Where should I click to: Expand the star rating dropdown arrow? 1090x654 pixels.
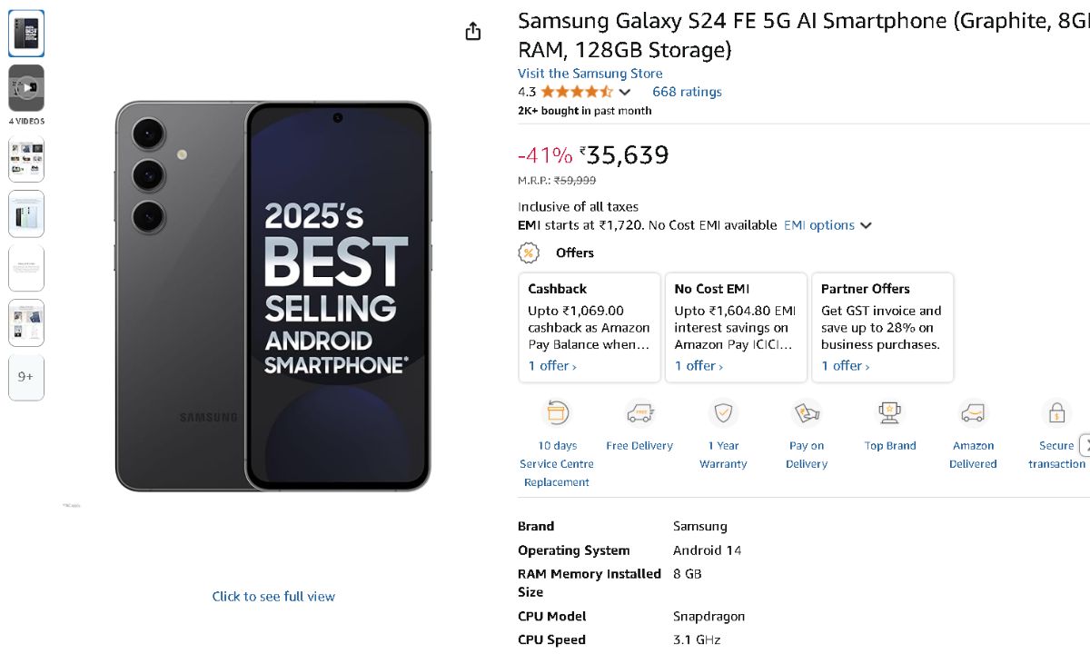click(625, 92)
